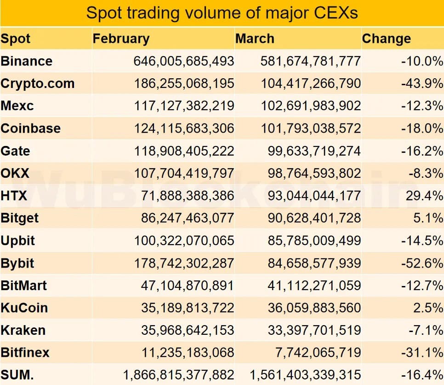This screenshot has width=444, height=385.
Task: Click the Bitfinex exchange name cell
Action: (25, 353)
